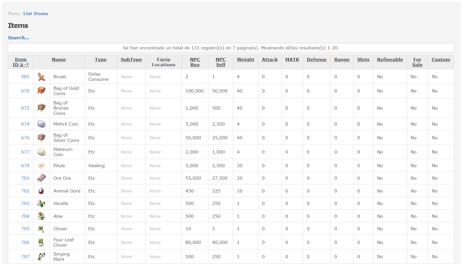The image size is (461, 264).
Task: Click the Brusti item icon
Action: [x=41, y=77]
